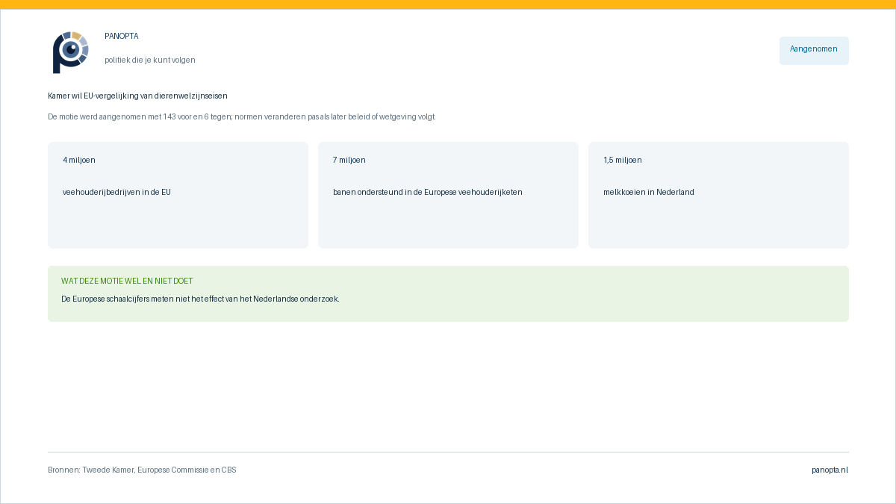Click the '1,5 miljoen' figure
Screen dimensions: 896x504
(x=623, y=160)
